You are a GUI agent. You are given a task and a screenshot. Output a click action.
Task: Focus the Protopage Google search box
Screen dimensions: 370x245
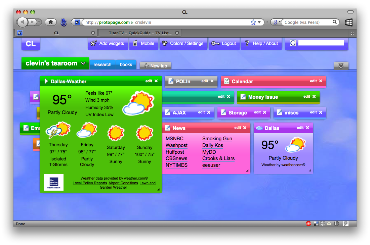coord(321,43)
